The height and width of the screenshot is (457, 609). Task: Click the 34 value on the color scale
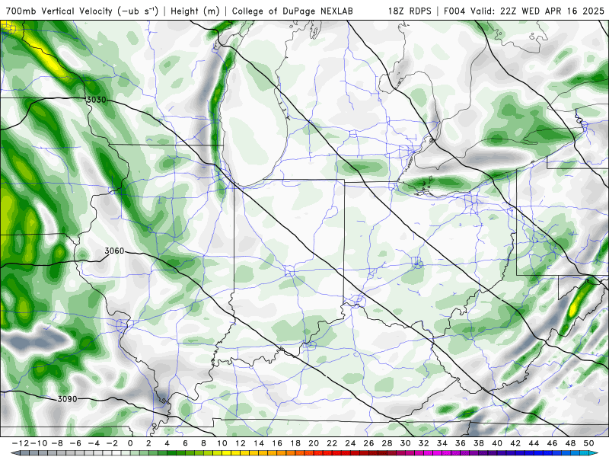coord(442,443)
